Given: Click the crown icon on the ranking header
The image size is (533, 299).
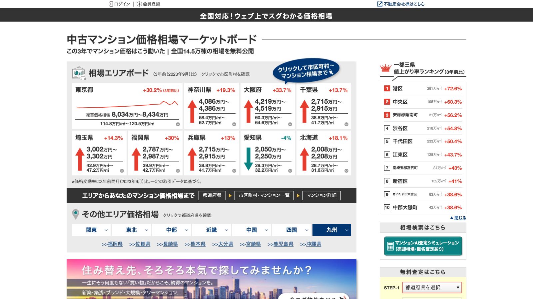Looking at the screenshot, I should [385, 68].
